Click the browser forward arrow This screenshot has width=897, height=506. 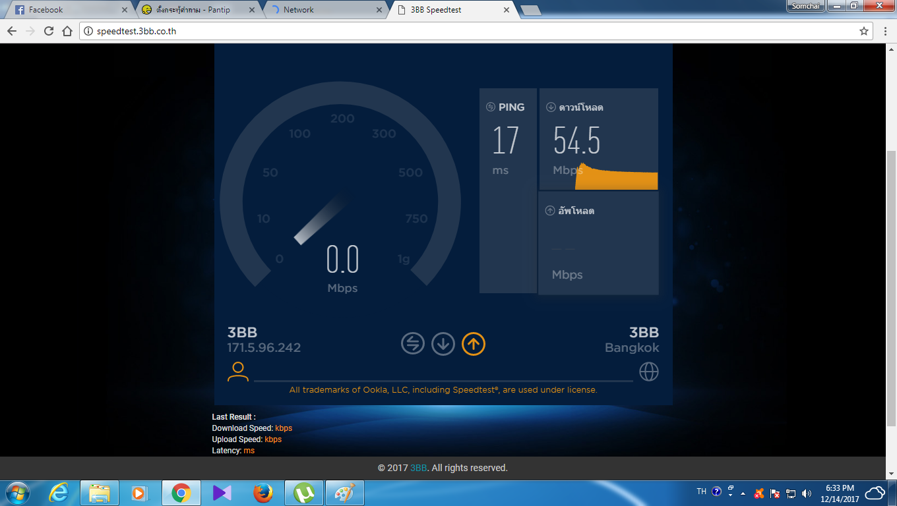coord(30,31)
